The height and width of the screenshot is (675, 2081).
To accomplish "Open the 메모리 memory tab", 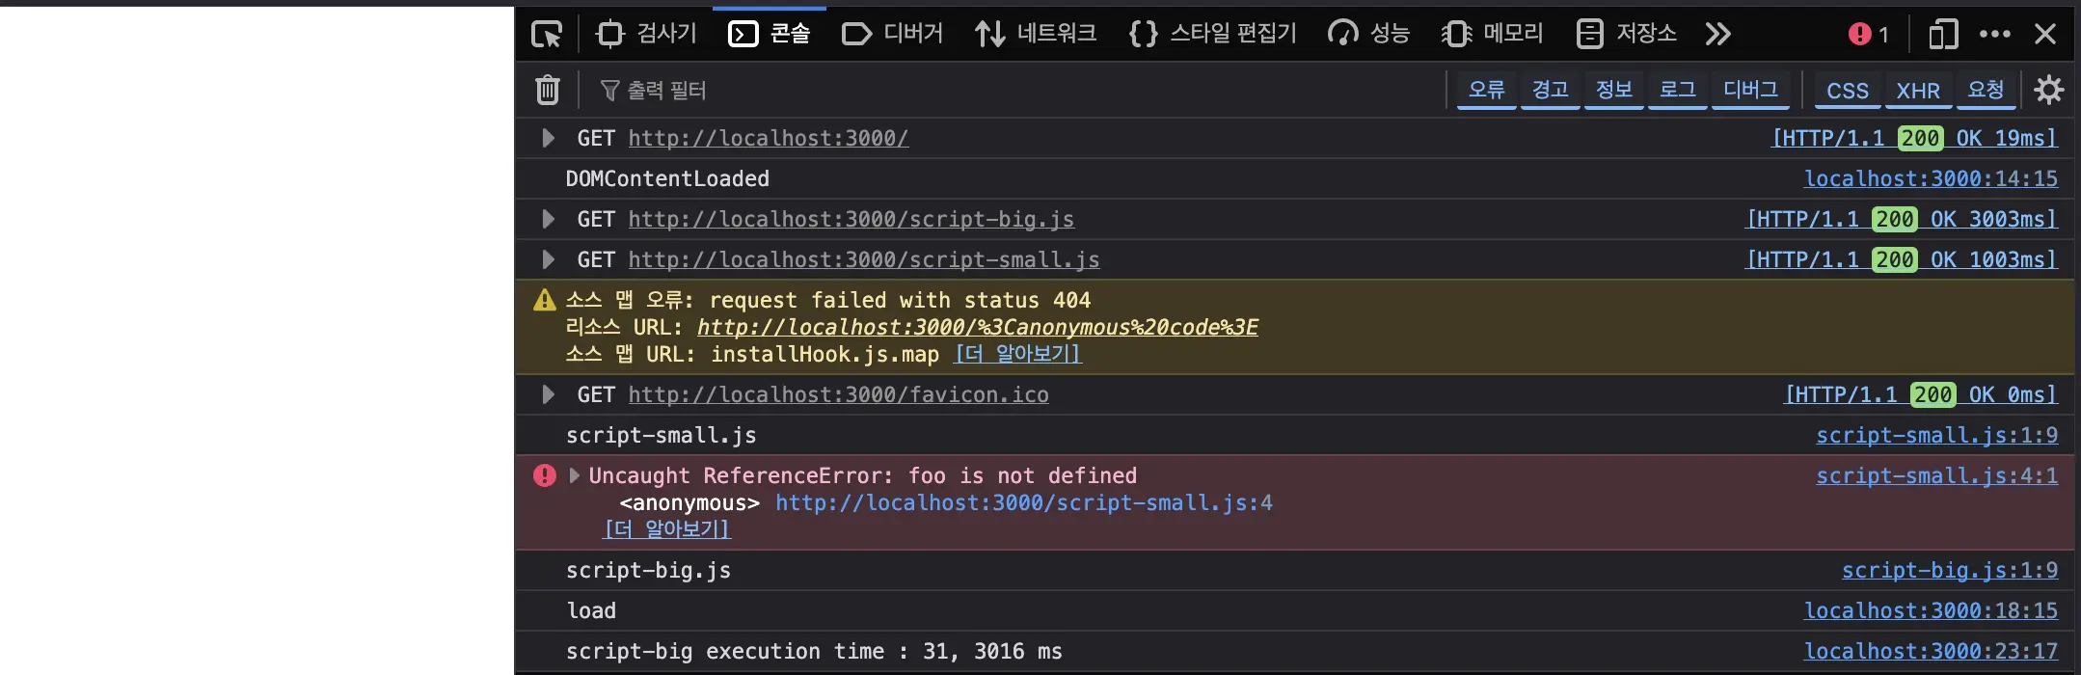I will [x=1493, y=34].
